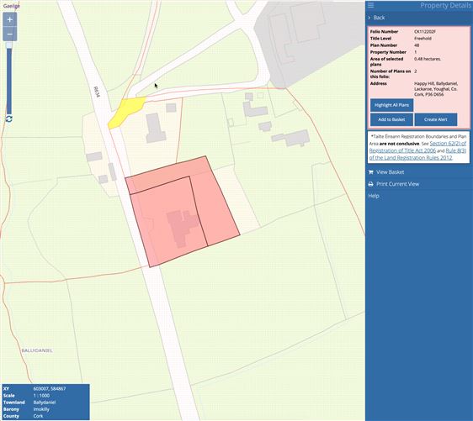The image size is (473, 421).
Task: Click the Highlight All Plans button
Action: coord(391,105)
